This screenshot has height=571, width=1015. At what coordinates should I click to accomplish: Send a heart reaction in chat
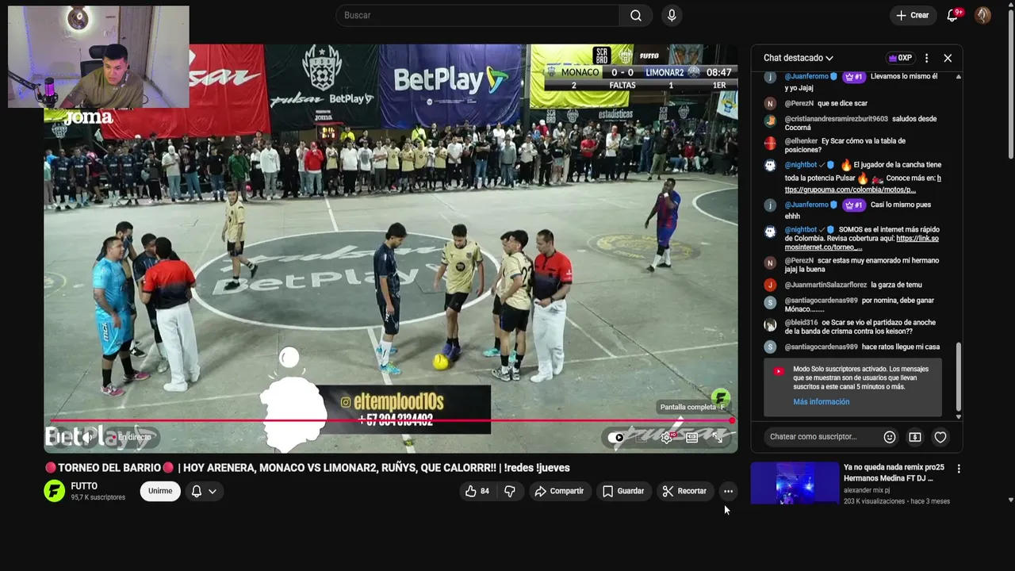tap(940, 437)
